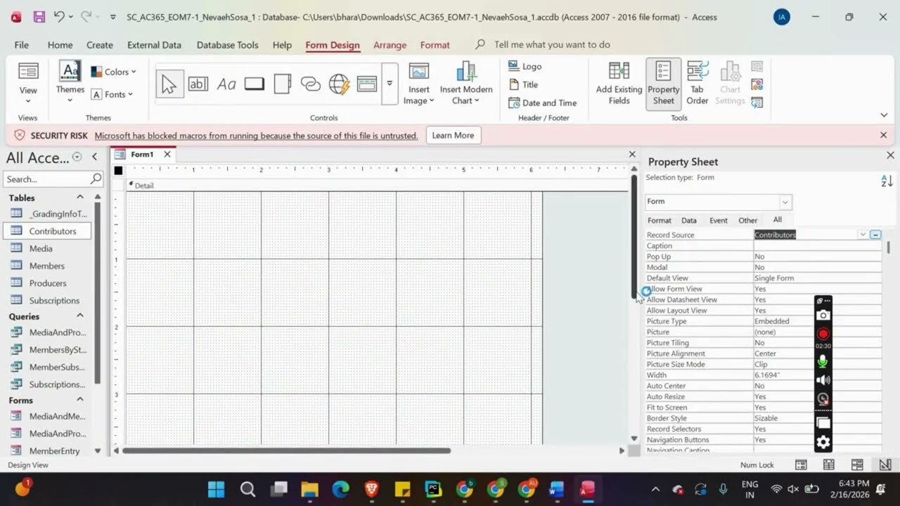Open the Subscriptions table
The height and width of the screenshot is (506, 900).
47,301
